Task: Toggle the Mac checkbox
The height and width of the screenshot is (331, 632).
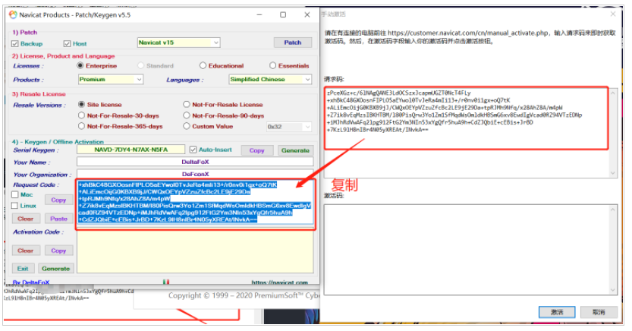Action: click(15, 195)
